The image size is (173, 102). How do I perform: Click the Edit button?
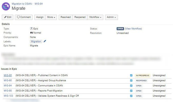8,17
